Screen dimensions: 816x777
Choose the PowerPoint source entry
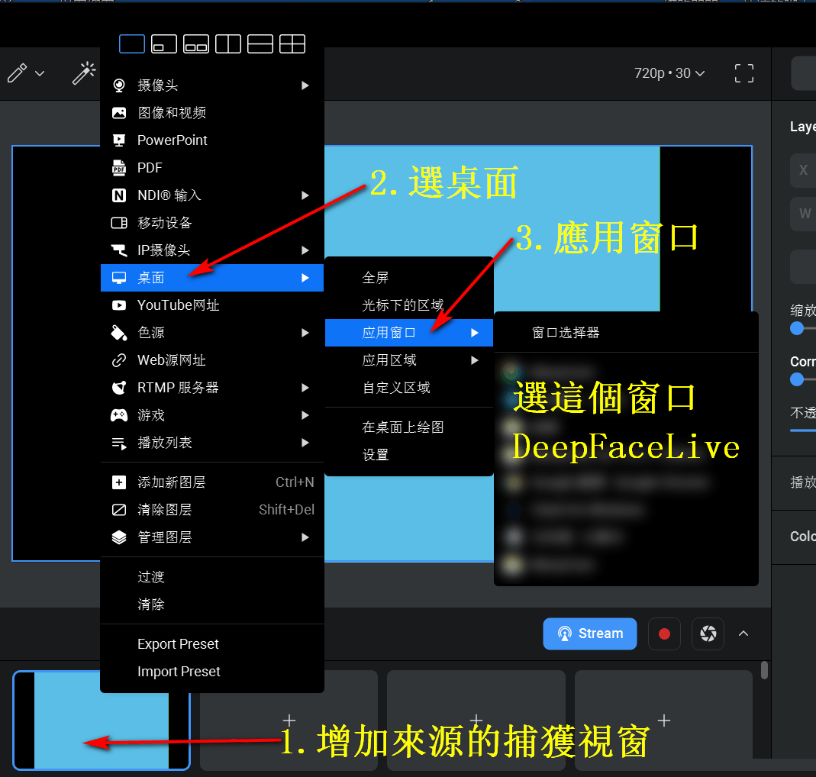click(x=211, y=140)
